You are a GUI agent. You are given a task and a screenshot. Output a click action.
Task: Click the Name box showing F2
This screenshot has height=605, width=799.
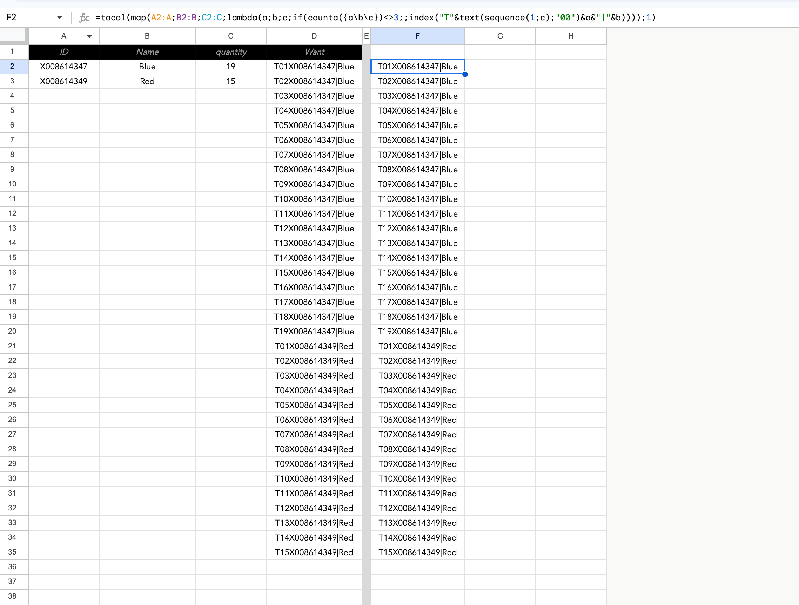[29, 17]
